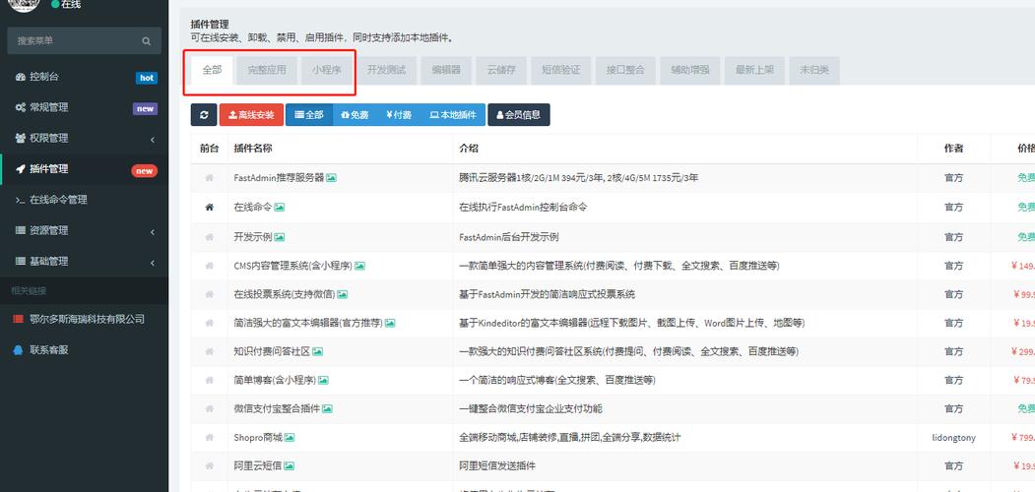Open preview image icon for 简单博客
This screenshot has height=492, width=1035.
coord(323,381)
